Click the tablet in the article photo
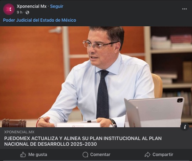The image size is (192, 161). [154, 112]
